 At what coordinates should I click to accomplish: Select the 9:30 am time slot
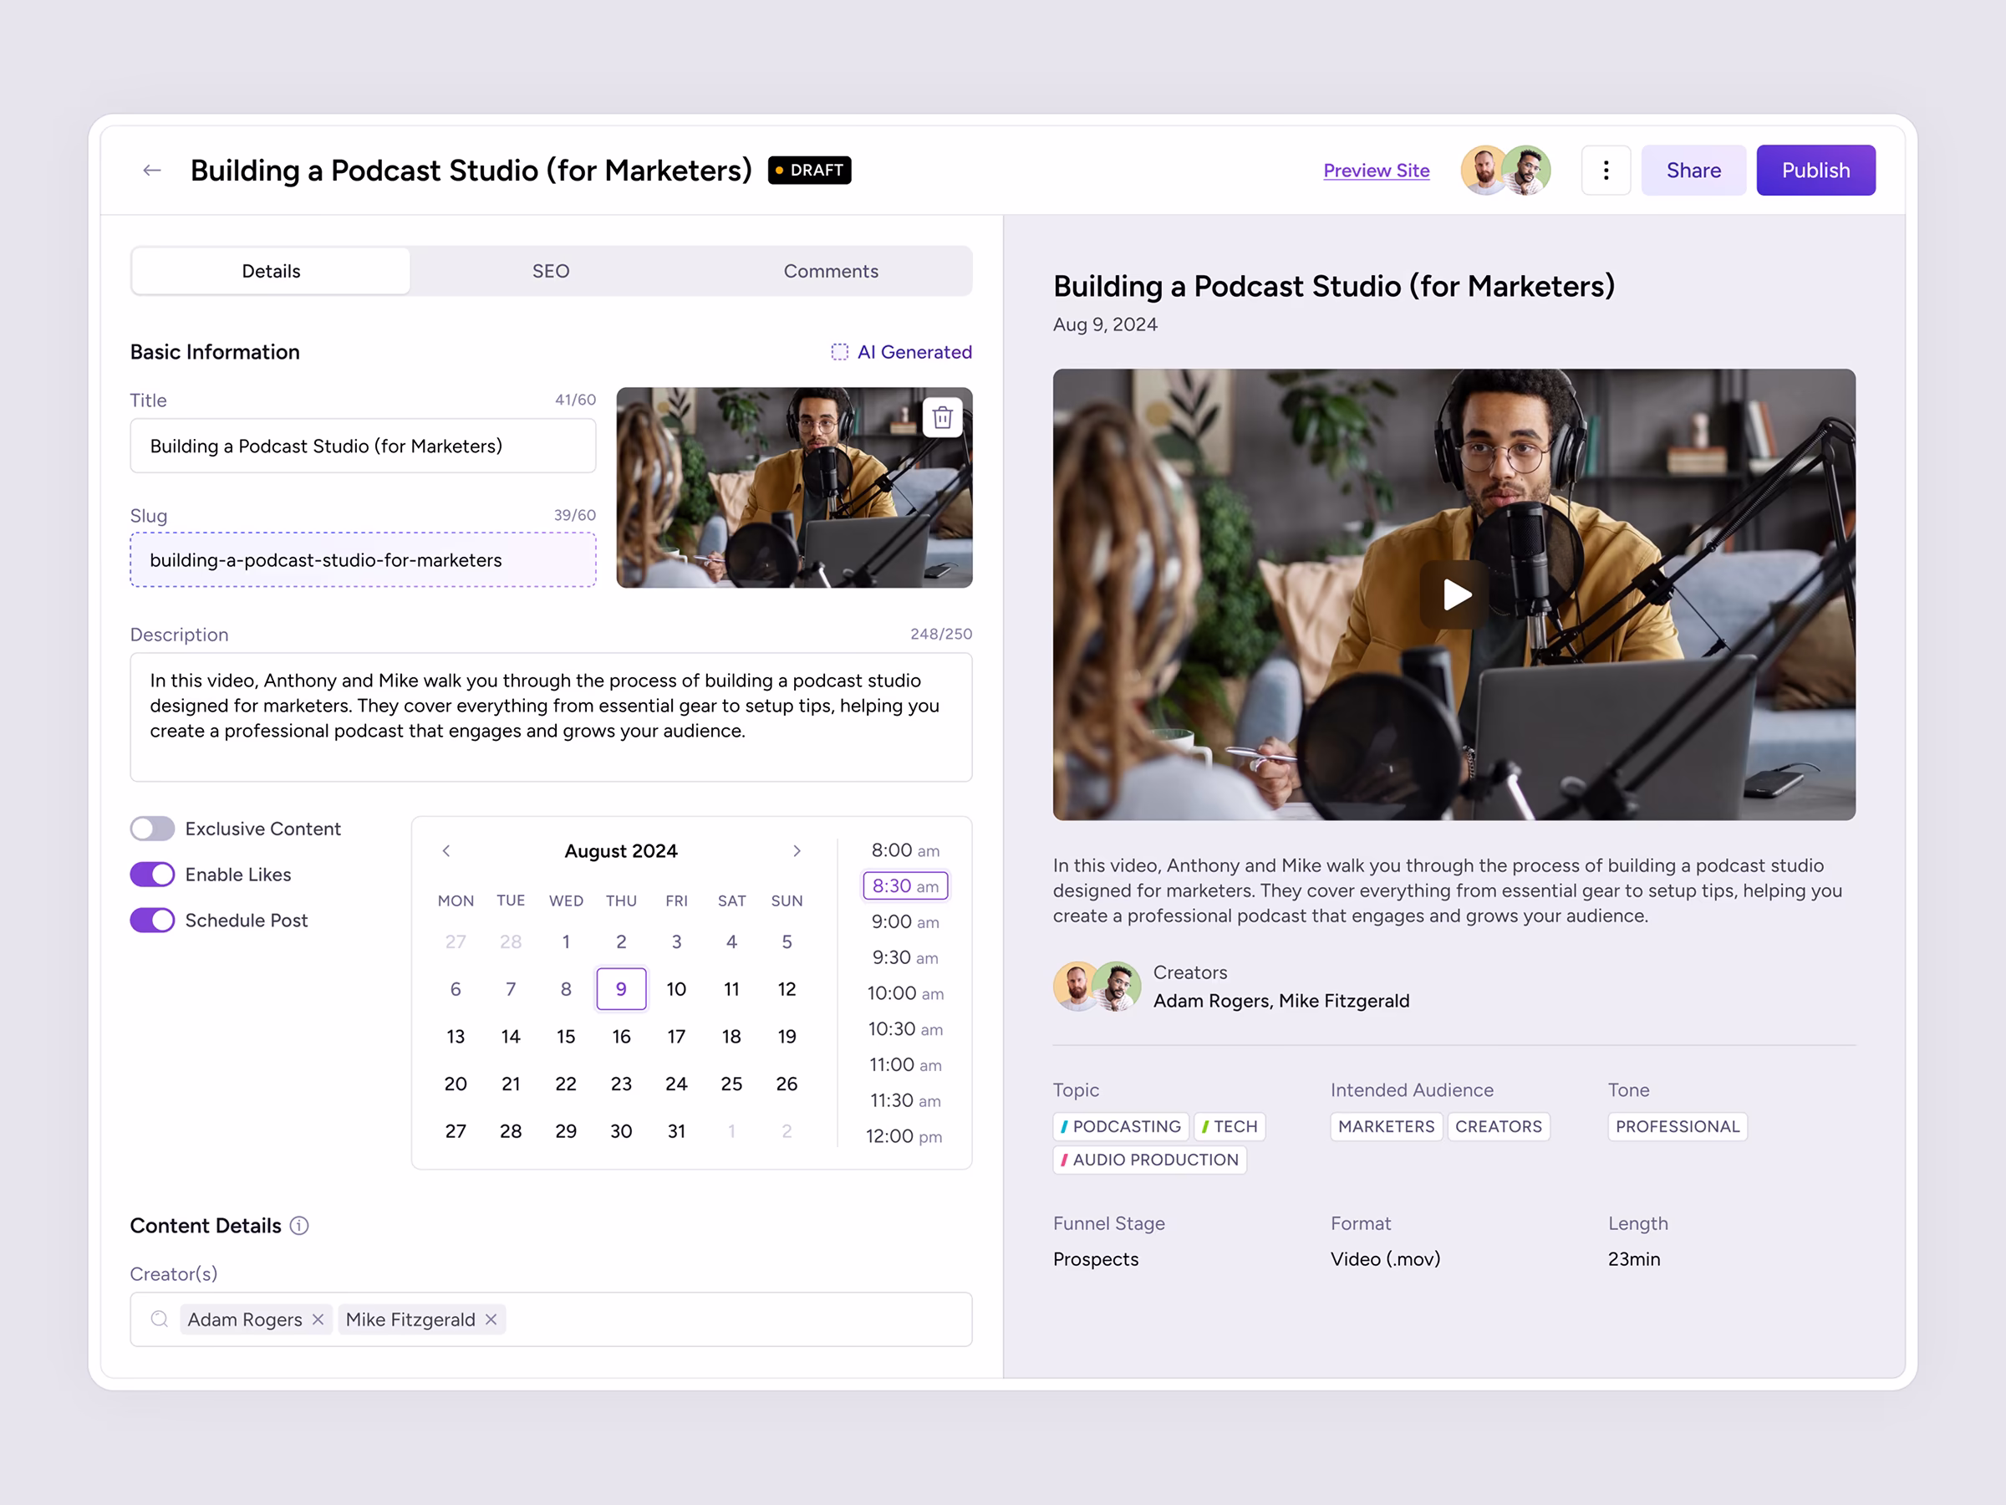click(x=905, y=958)
